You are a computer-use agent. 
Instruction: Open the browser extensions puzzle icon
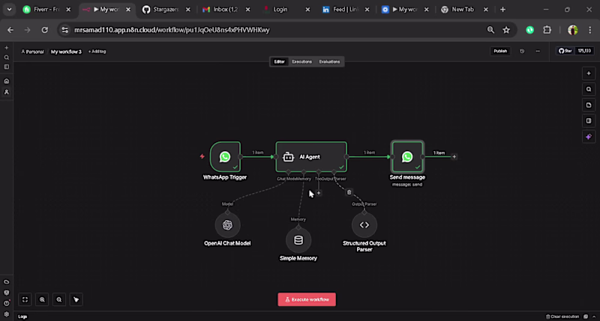point(547,30)
